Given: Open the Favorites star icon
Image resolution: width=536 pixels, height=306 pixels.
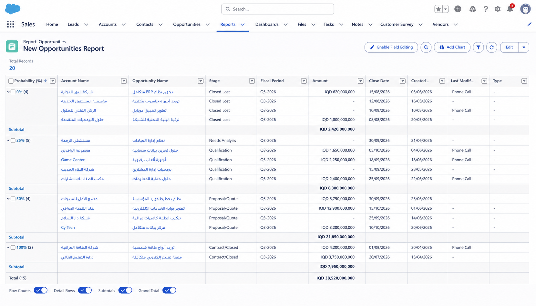Looking at the screenshot, I should point(438,9).
